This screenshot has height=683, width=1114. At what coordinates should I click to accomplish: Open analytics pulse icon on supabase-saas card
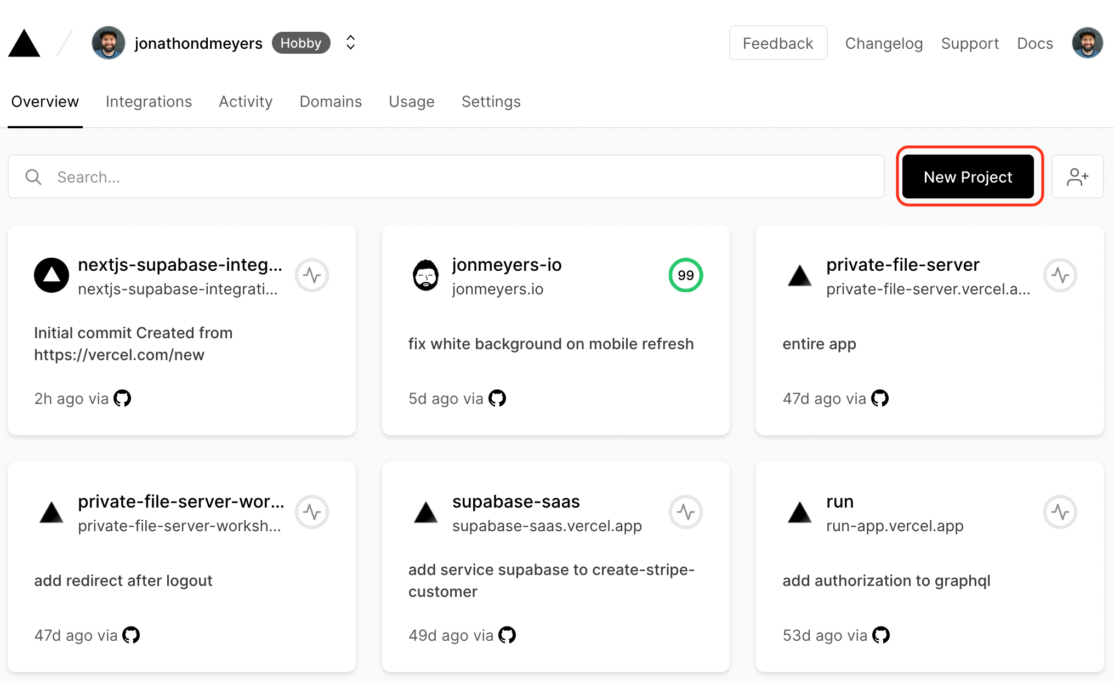[x=686, y=512]
